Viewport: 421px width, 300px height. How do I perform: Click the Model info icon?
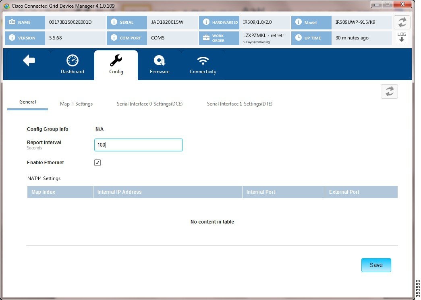pyautogui.click(x=298, y=22)
